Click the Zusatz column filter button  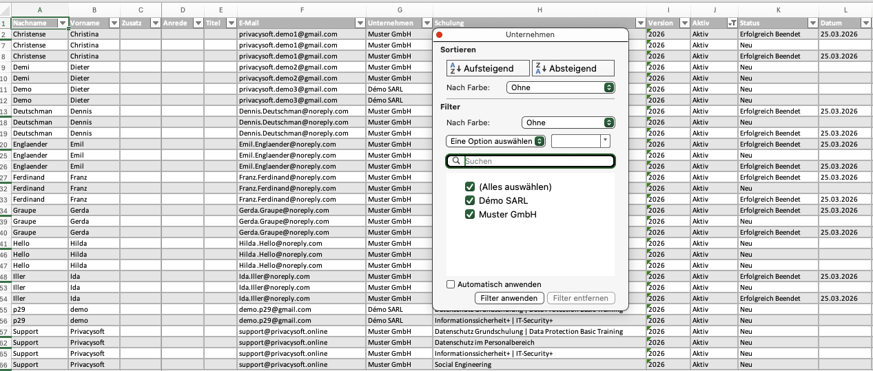coord(156,23)
